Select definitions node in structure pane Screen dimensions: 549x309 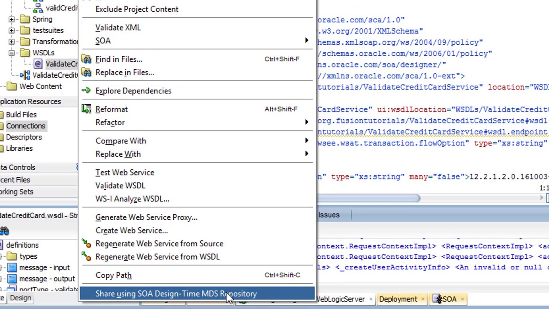22,245
